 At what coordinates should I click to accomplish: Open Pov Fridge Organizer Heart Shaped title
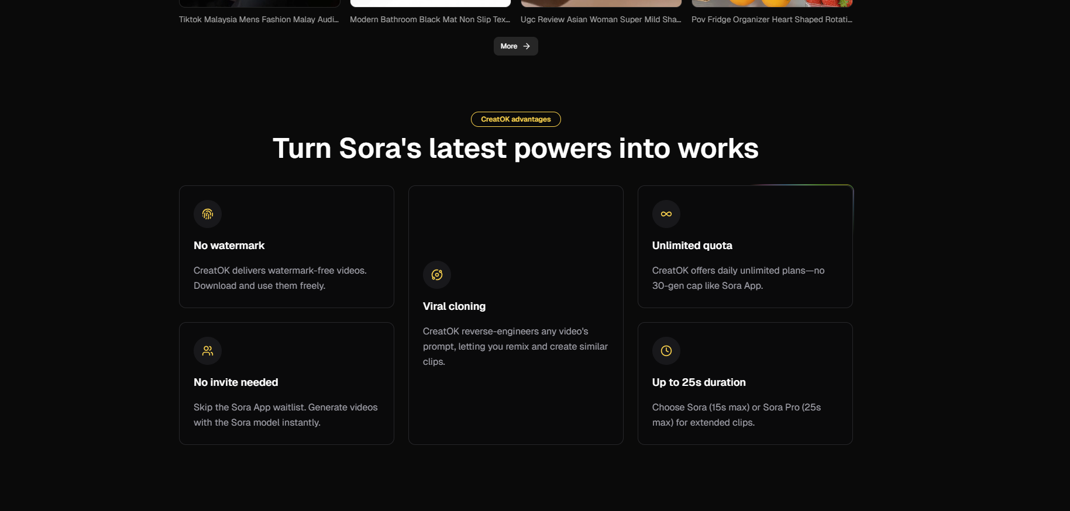pyautogui.click(x=772, y=19)
